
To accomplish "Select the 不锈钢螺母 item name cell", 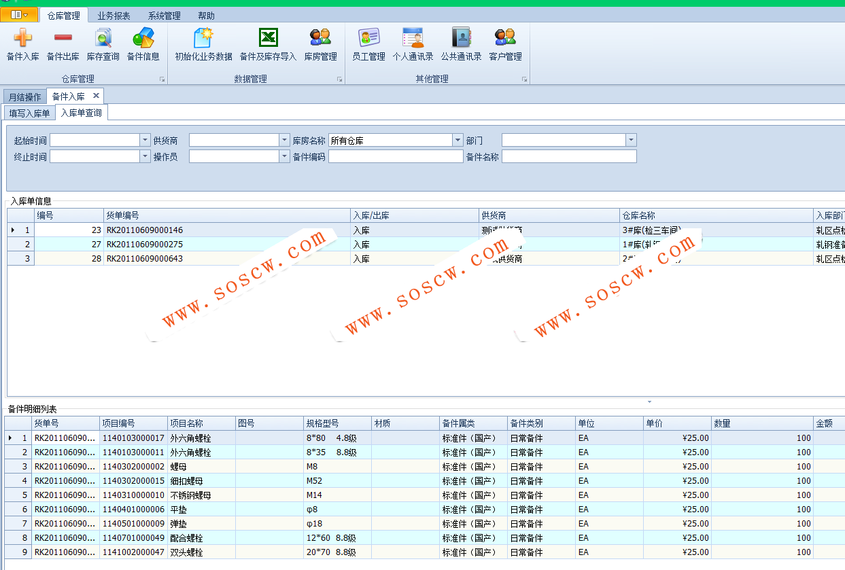I will (x=201, y=495).
